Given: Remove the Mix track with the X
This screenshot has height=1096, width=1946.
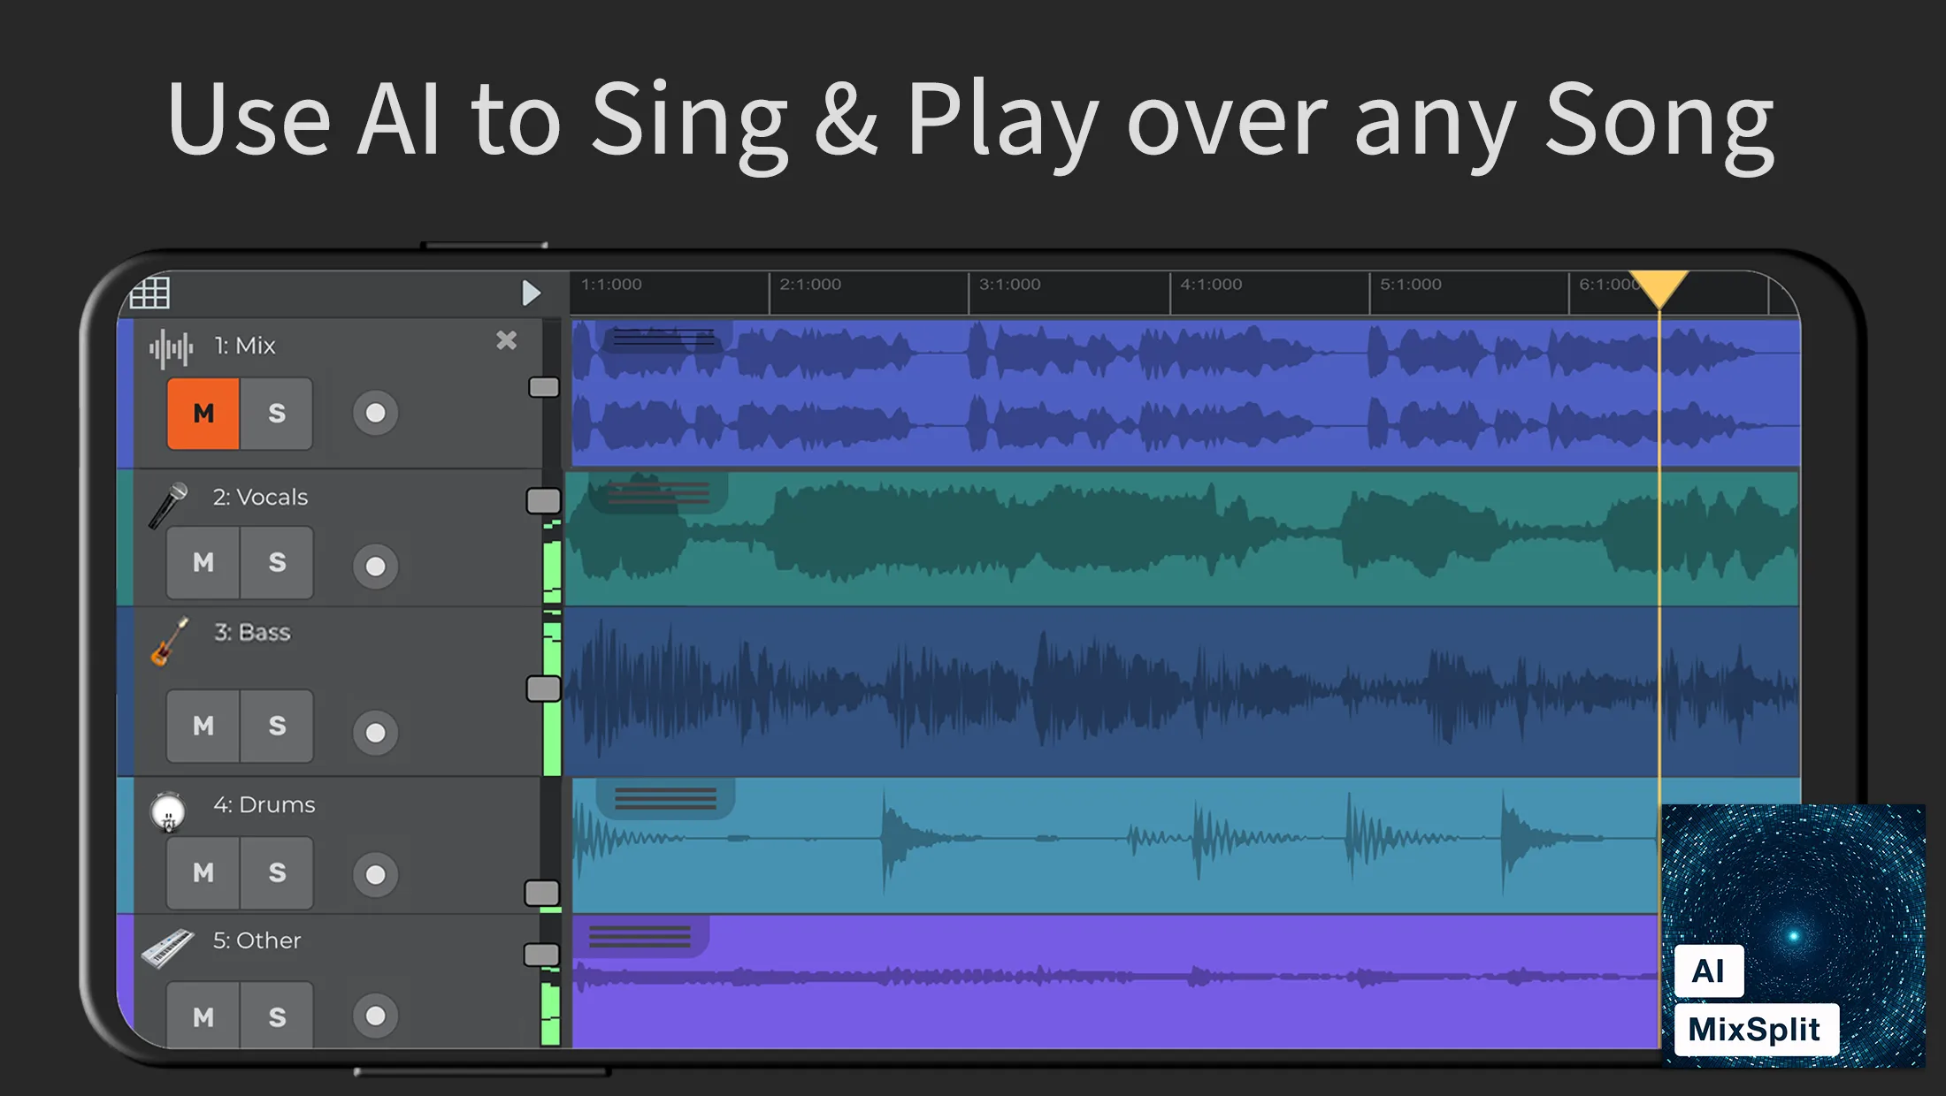Looking at the screenshot, I should pos(506,341).
